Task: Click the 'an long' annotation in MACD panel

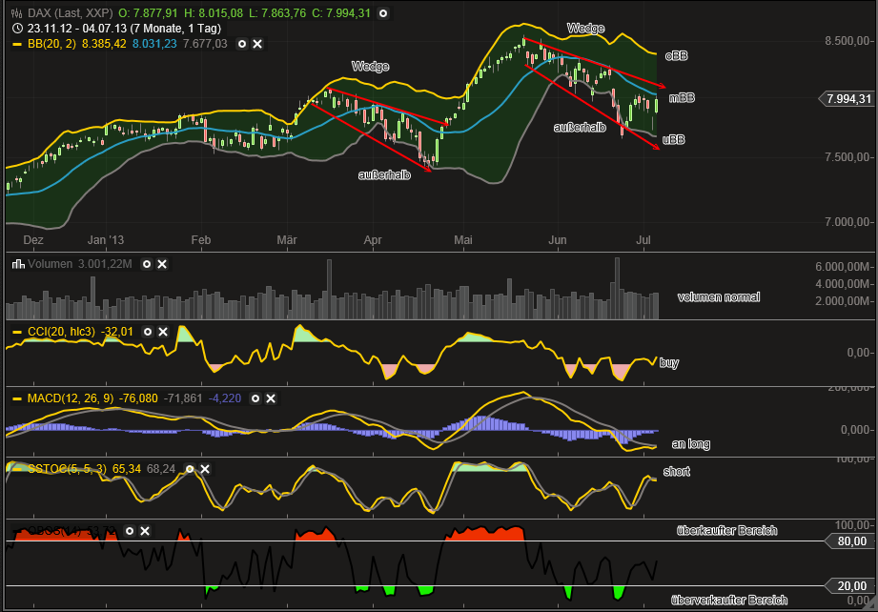Action: pyautogui.click(x=691, y=444)
